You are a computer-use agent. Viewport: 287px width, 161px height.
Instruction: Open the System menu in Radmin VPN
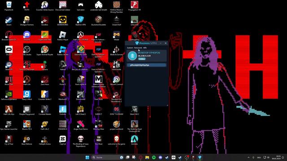point(130,48)
